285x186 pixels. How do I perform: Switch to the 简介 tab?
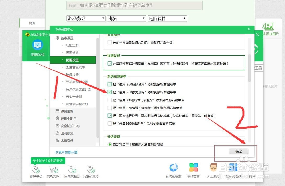pos(32,23)
